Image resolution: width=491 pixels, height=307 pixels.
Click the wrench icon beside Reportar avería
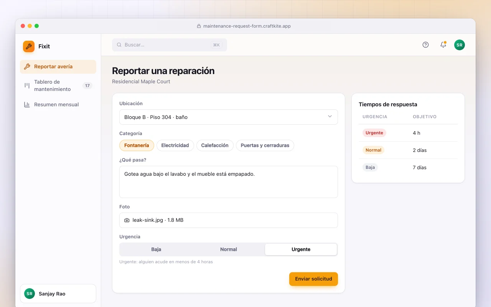pyautogui.click(x=27, y=67)
